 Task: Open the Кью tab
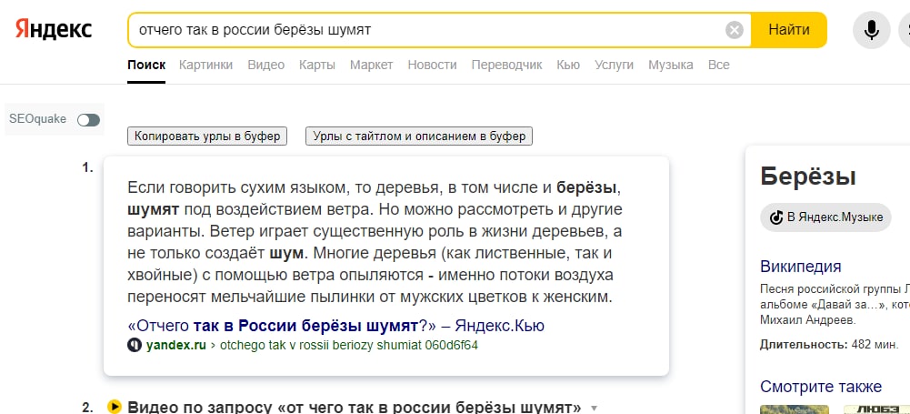point(568,65)
